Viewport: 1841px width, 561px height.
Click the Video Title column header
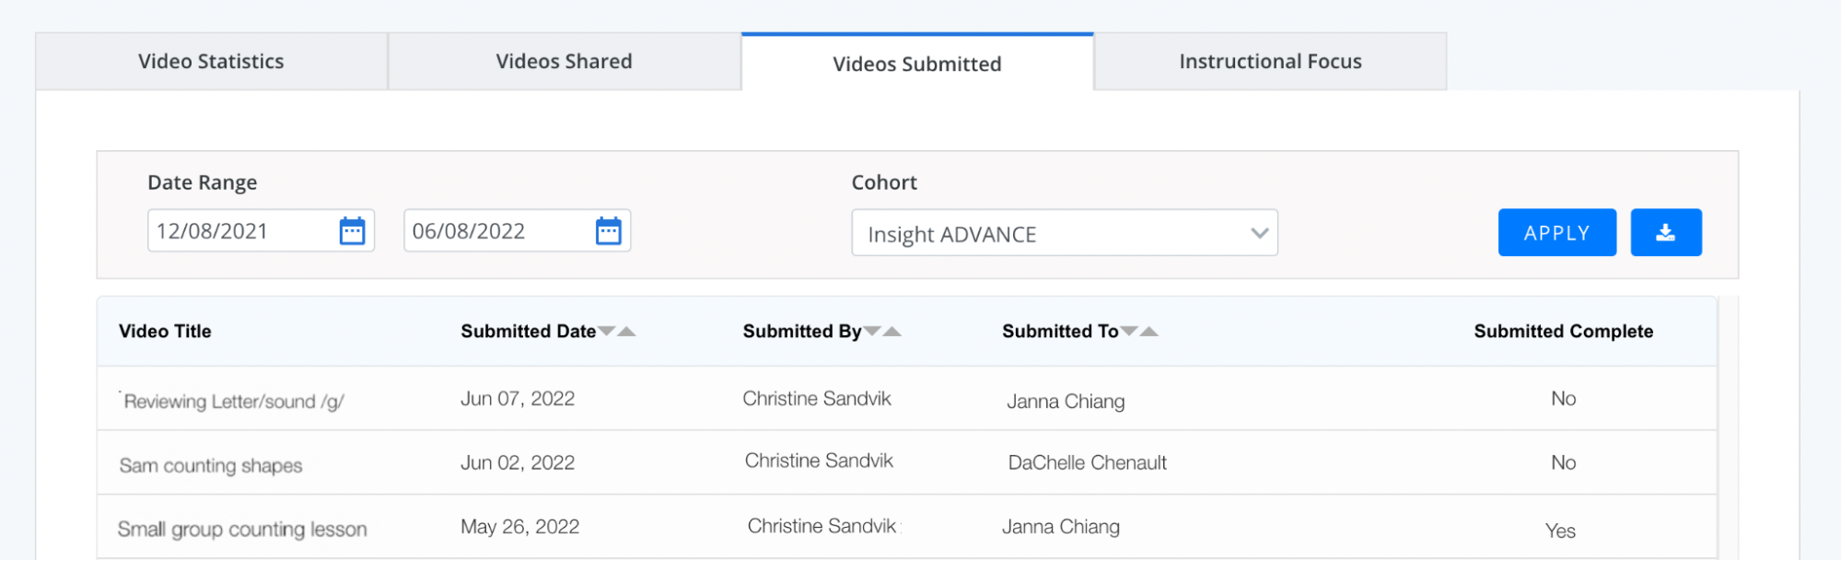(165, 332)
